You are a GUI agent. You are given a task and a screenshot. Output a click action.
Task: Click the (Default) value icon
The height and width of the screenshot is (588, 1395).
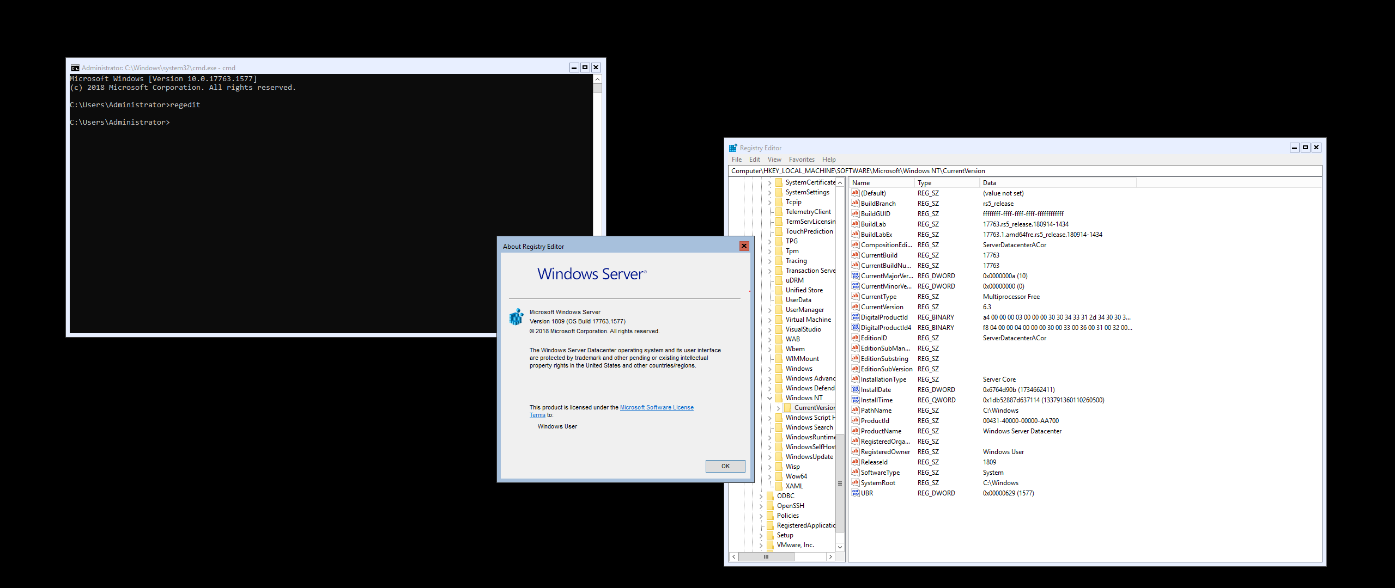[x=856, y=193]
